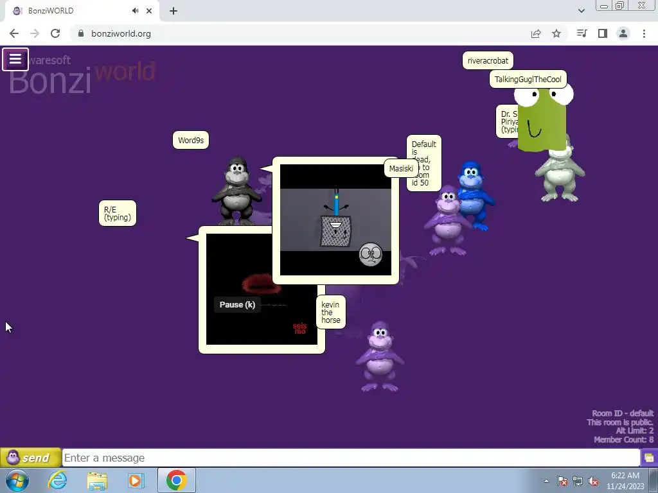Click the Member Count: 8 text
Screen dimensions: 658x493
coord(624,440)
